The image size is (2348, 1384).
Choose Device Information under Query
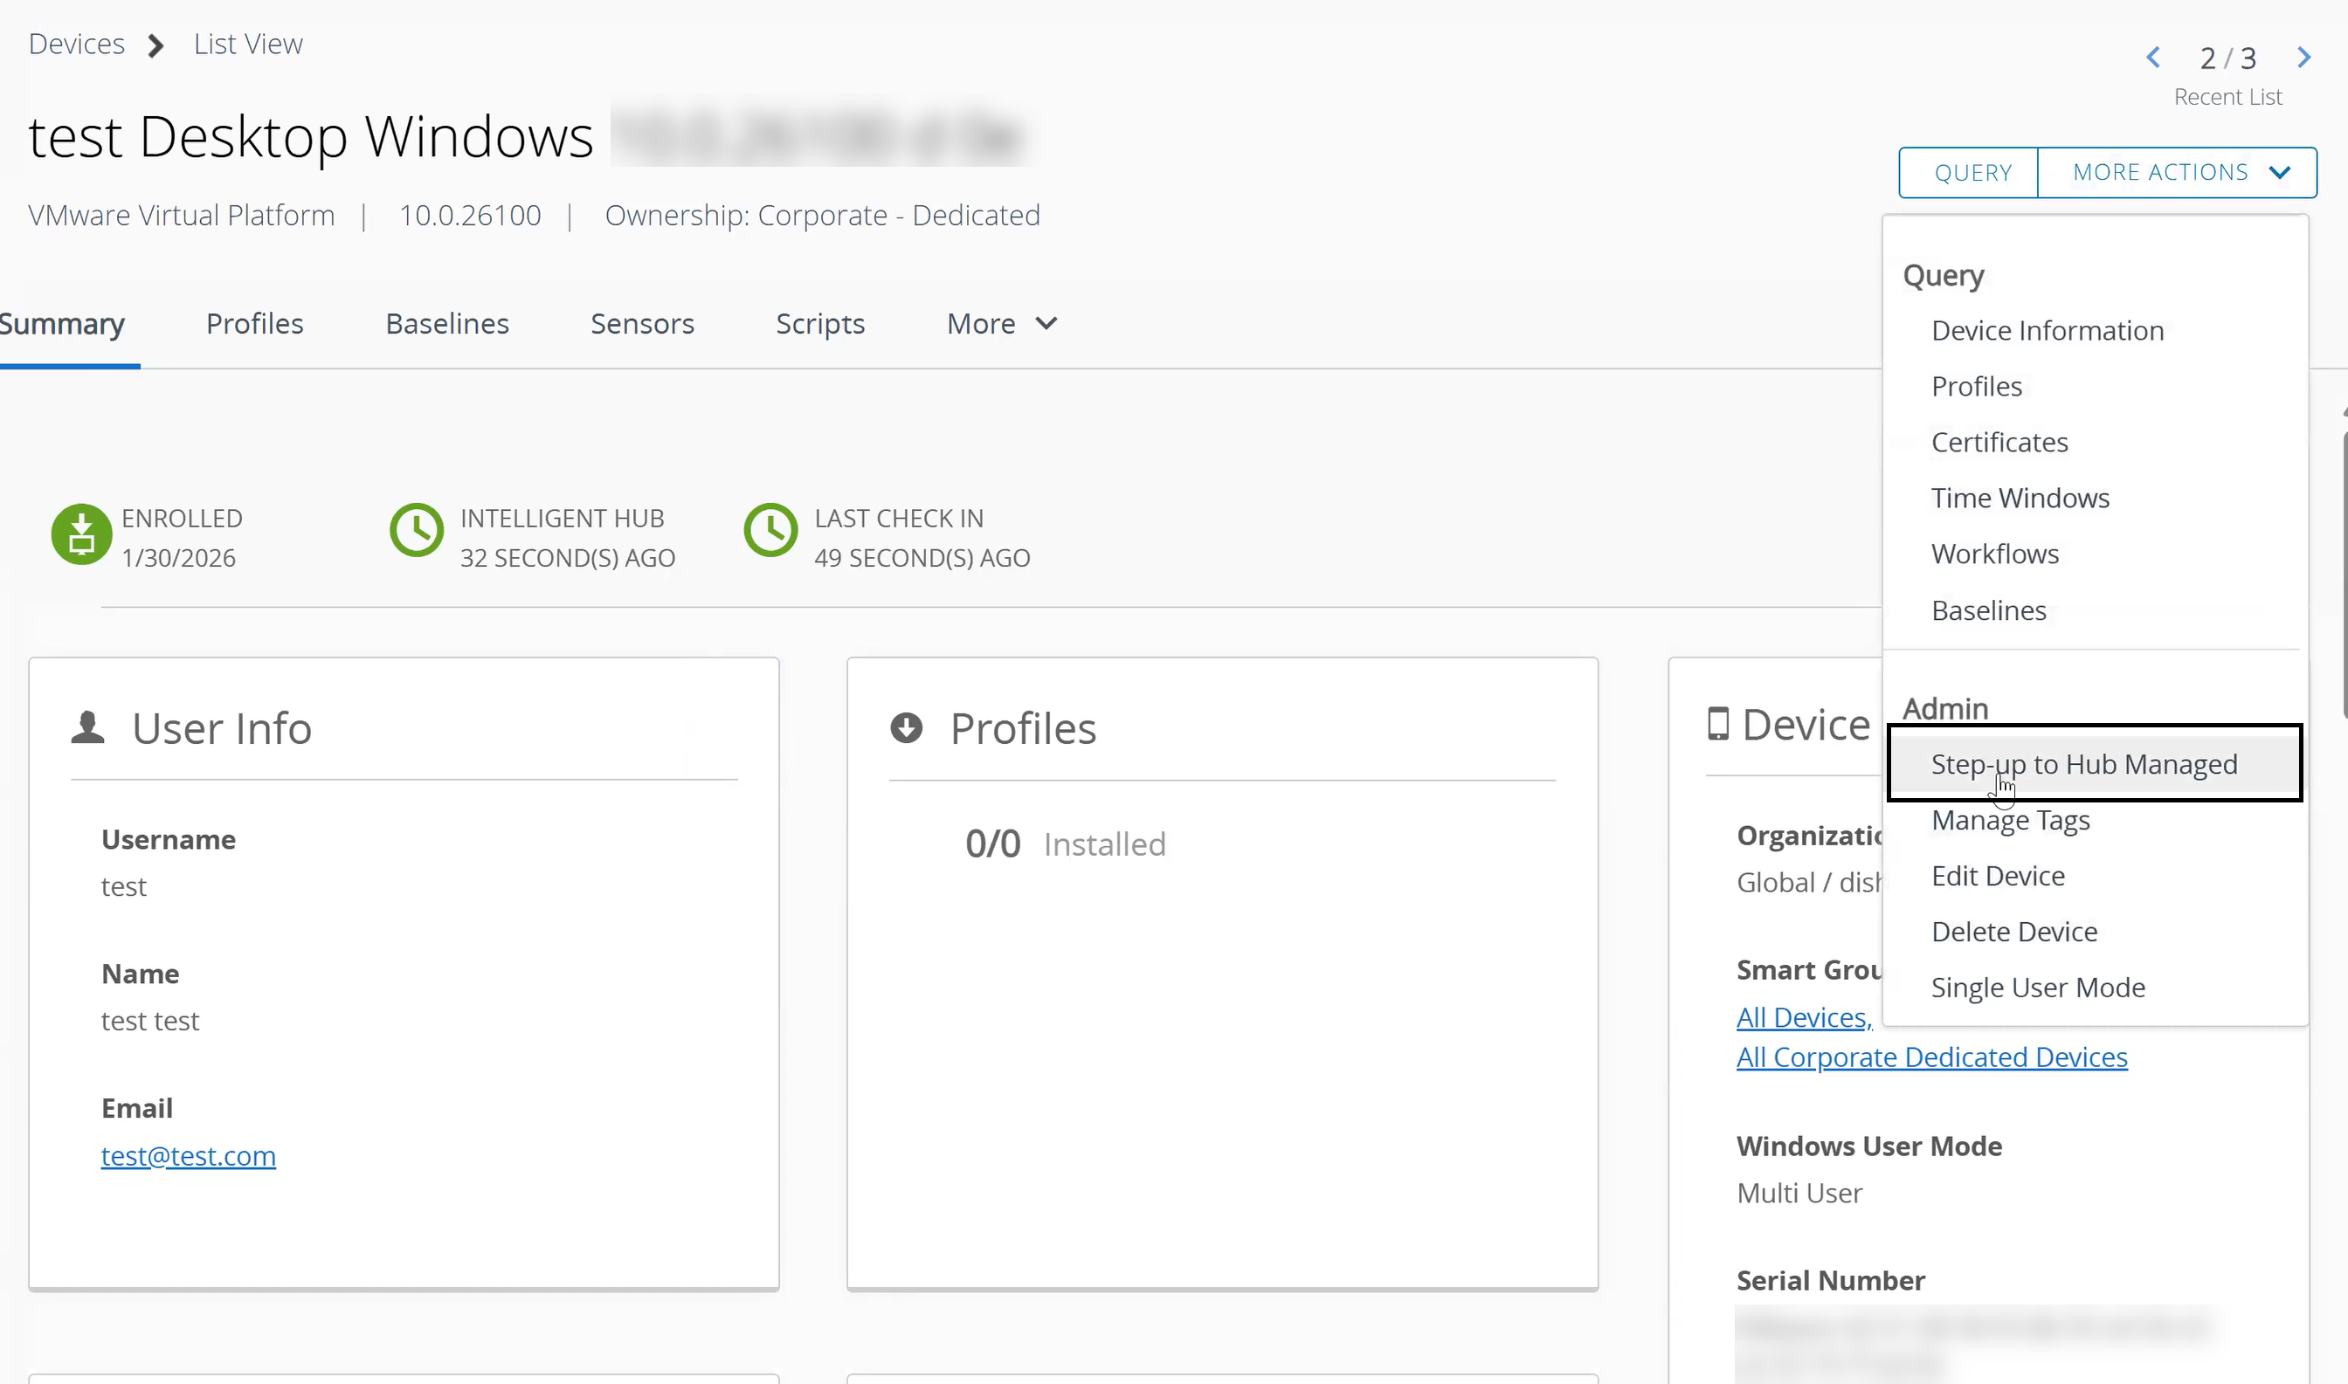click(x=2047, y=330)
